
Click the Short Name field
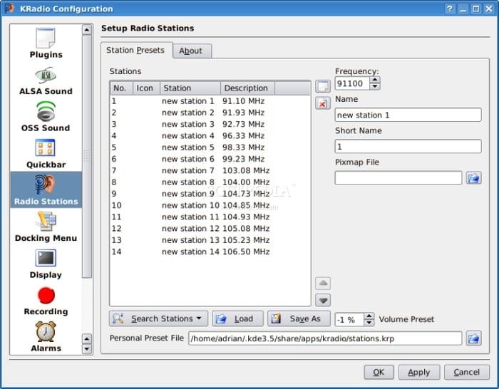(x=408, y=146)
